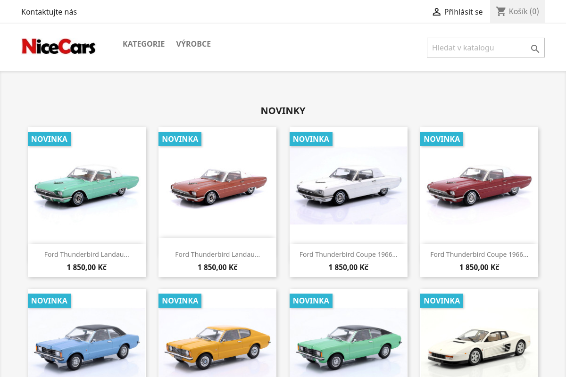Click the search magnifier icon

pyautogui.click(x=535, y=49)
